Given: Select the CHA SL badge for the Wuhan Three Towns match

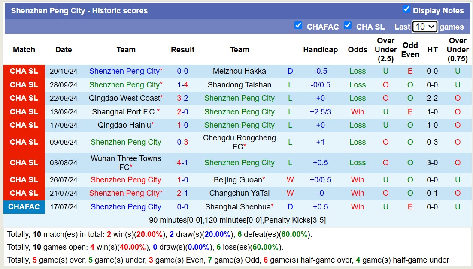Looking at the screenshot, I should (x=24, y=163).
